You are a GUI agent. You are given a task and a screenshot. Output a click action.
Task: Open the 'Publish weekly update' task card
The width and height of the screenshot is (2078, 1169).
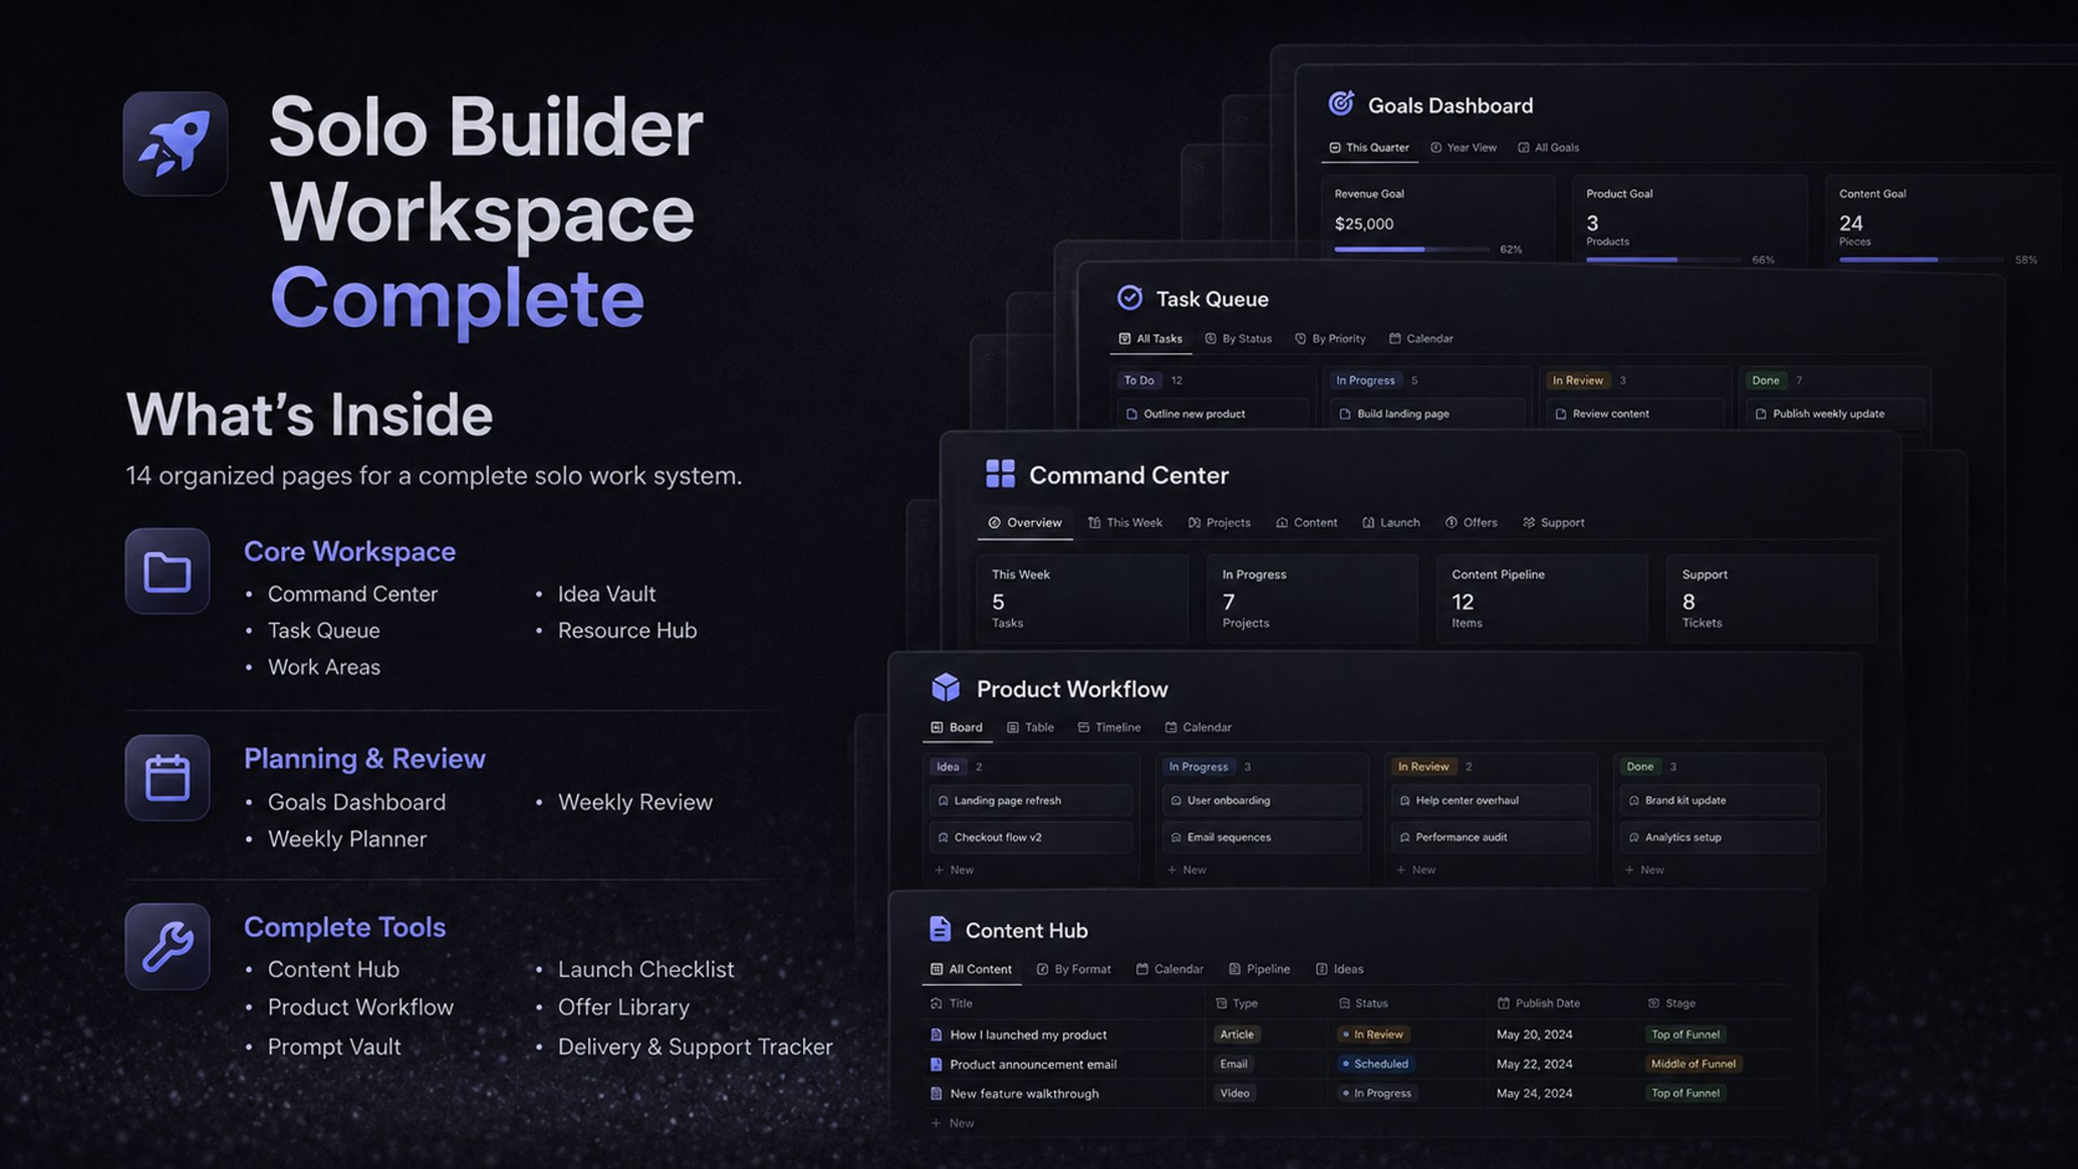click(x=1834, y=414)
